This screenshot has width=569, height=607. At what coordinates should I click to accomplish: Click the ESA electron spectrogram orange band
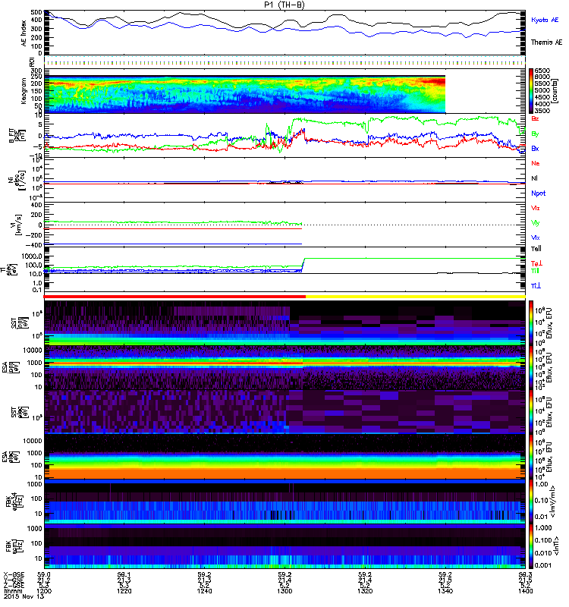click(285, 473)
